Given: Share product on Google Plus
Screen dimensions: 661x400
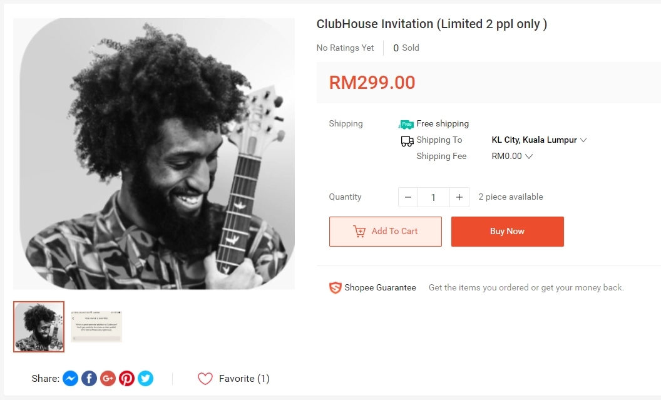Looking at the screenshot, I should (x=108, y=379).
